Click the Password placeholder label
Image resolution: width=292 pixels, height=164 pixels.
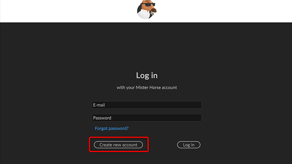102,118
